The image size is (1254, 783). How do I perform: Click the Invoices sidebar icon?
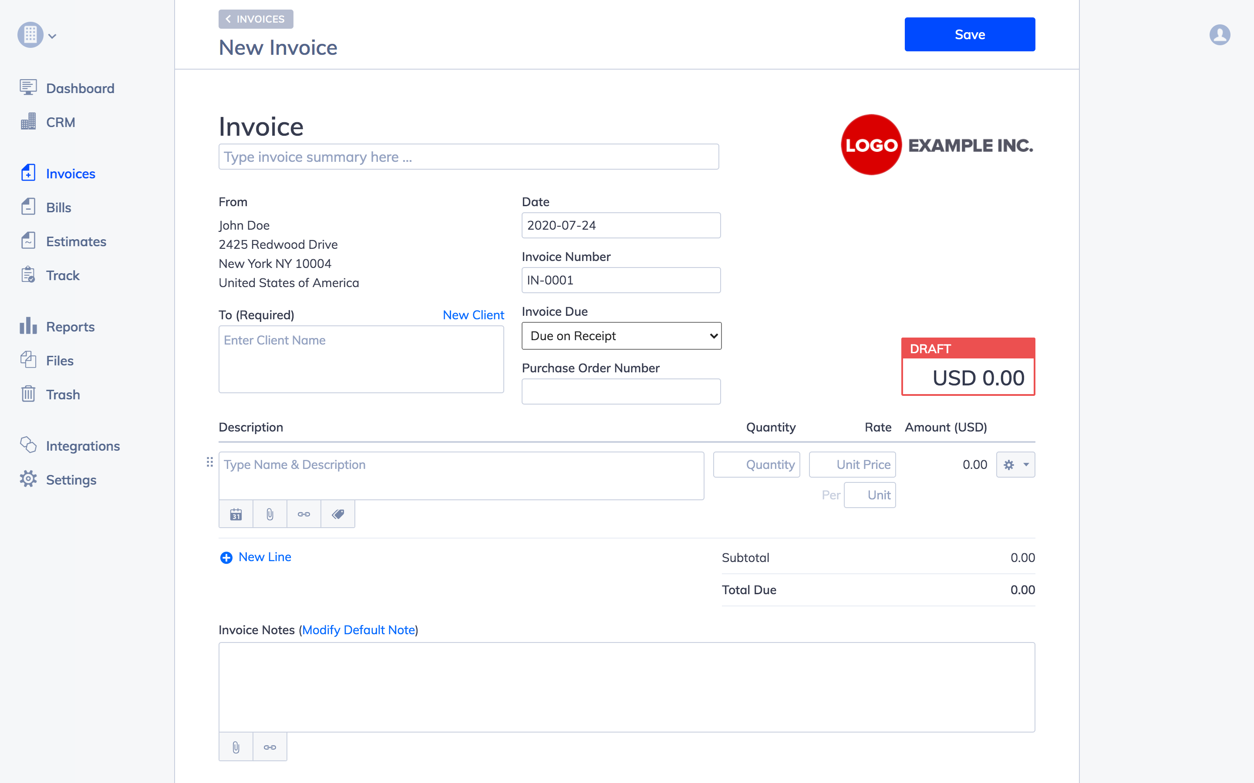point(28,172)
